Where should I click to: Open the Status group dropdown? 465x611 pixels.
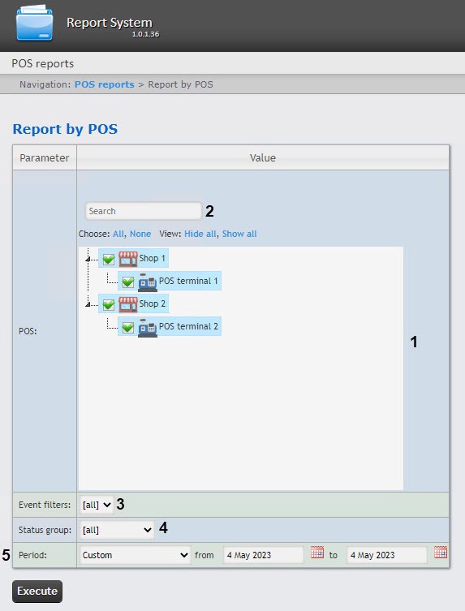tap(117, 530)
